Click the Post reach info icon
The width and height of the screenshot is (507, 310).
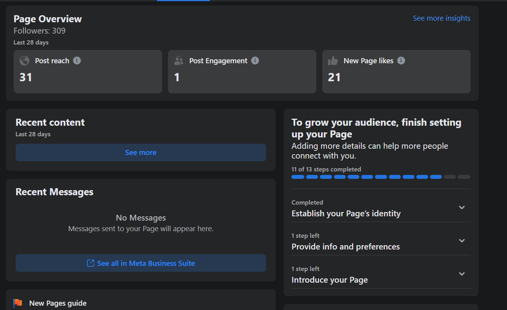77,61
